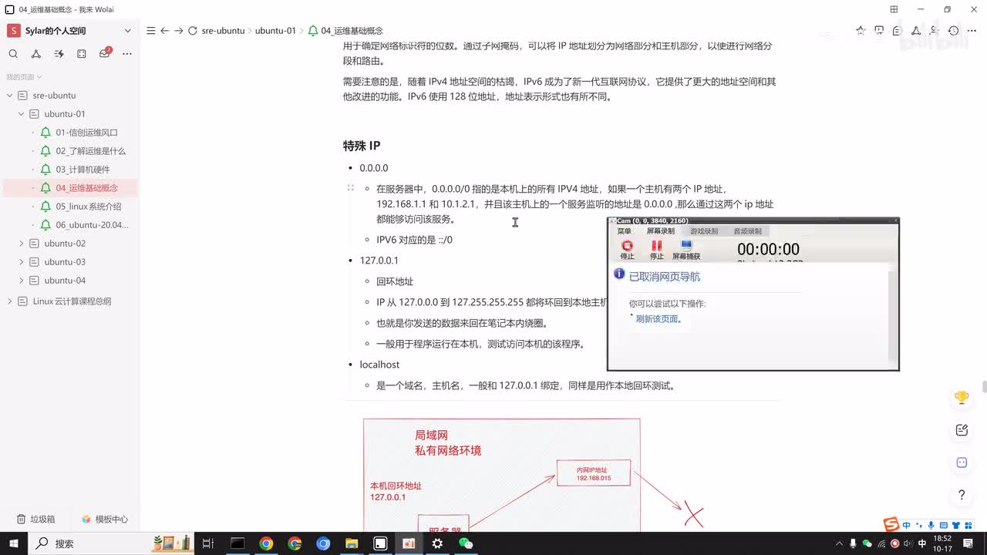This screenshot has height=555, width=987.
Task: Open page 06_ubuntu-20.04
Action: pyautogui.click(x=92, y=225)
